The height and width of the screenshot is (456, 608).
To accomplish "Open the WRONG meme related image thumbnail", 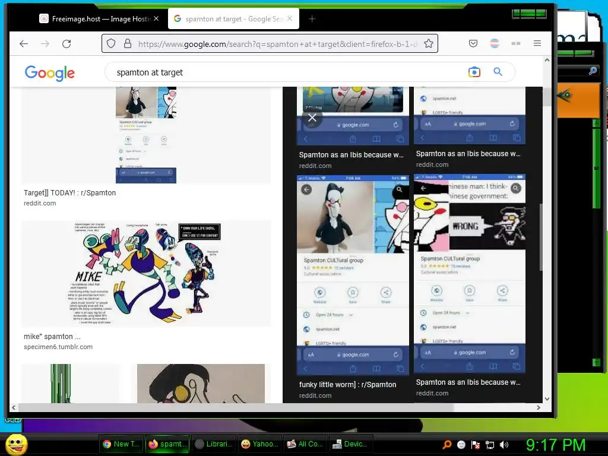I will 470,273.
